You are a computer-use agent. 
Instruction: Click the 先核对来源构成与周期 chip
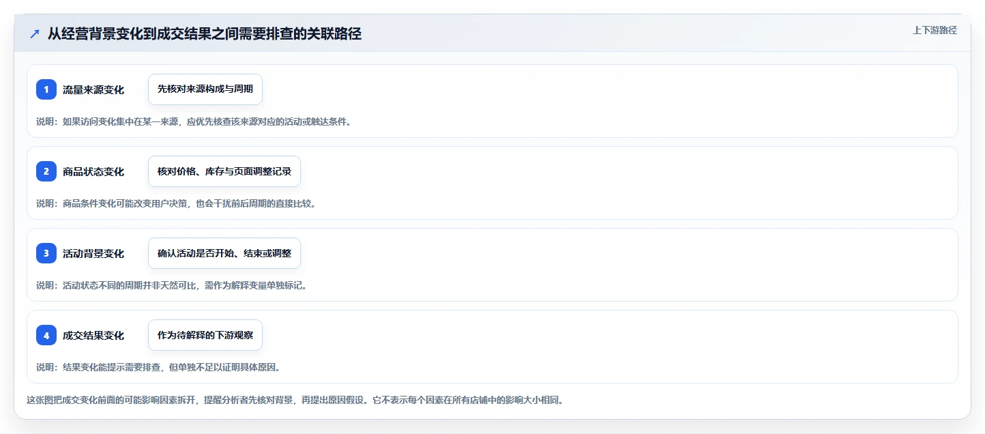tap(205, 89)
